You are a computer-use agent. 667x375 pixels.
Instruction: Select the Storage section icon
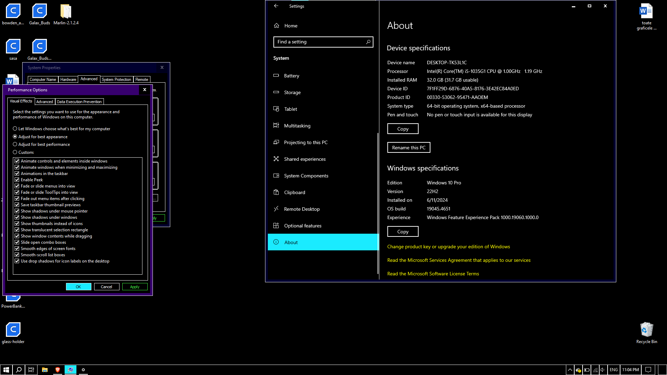point(277,92)
